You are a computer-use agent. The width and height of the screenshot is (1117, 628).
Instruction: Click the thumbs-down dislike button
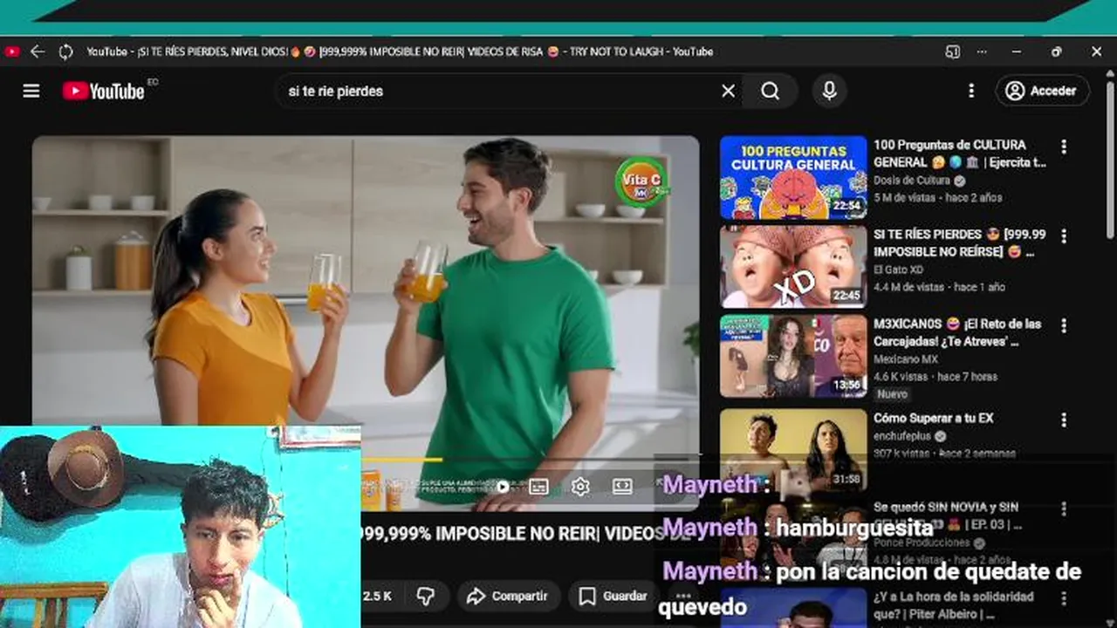[x=425, y=596]
